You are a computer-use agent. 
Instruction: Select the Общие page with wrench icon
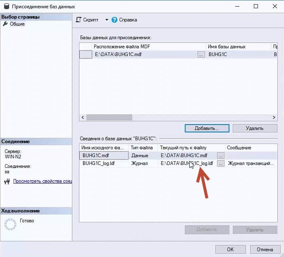5,24
